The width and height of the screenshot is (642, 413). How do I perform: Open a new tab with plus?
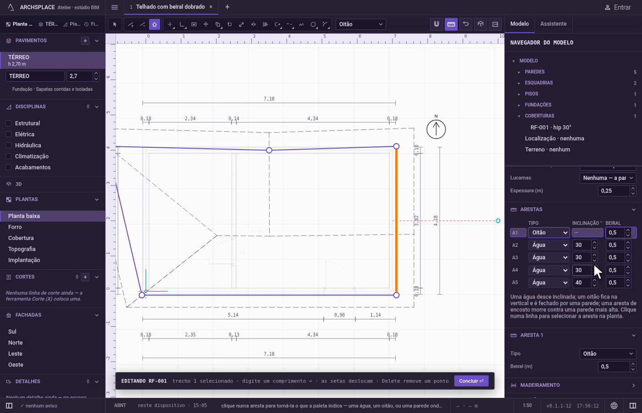click(x=227, y=7)
